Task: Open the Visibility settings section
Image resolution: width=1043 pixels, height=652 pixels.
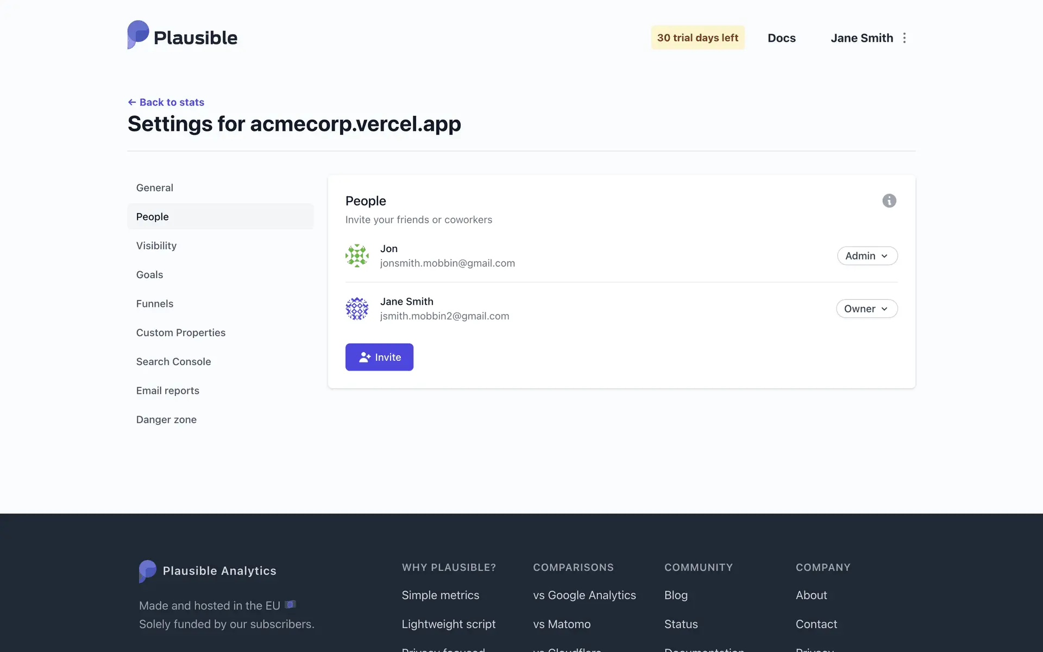Action: click(156, 246)
